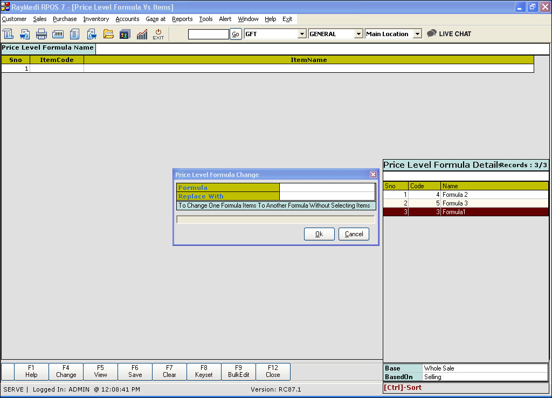Viewport: 552px width, 398px height.
Task: Click the Sno header in formula details
Action: (396, 186)
